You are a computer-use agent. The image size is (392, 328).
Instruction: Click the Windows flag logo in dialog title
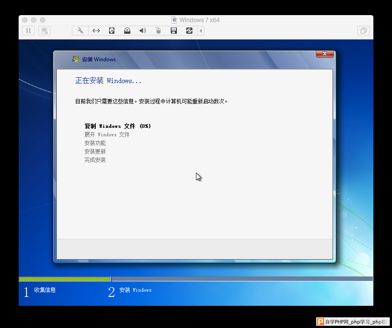tap(75, 59)
